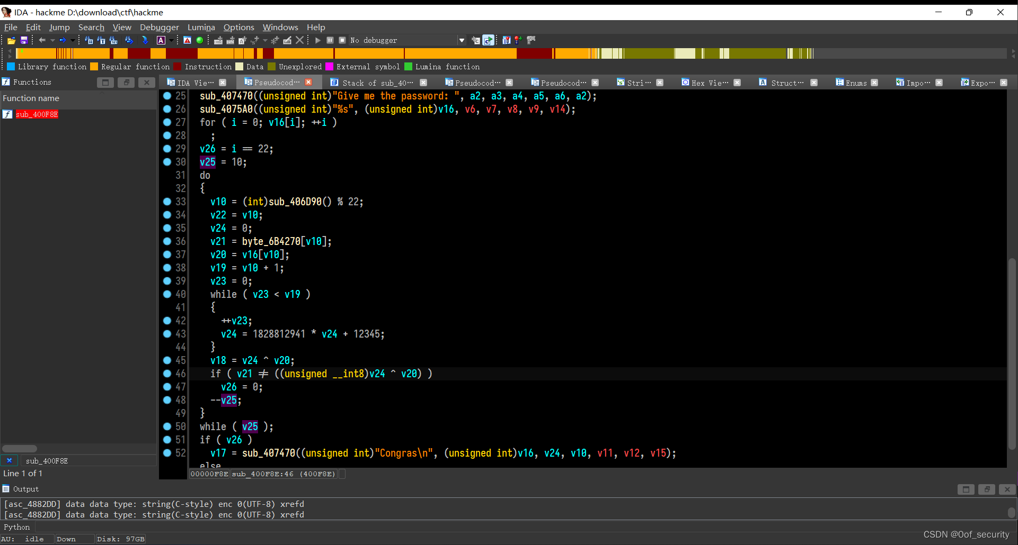The width and height of the screenshot is (1018, 545).
Task: Close the Output panel
Action: [x=1007, y=489]
